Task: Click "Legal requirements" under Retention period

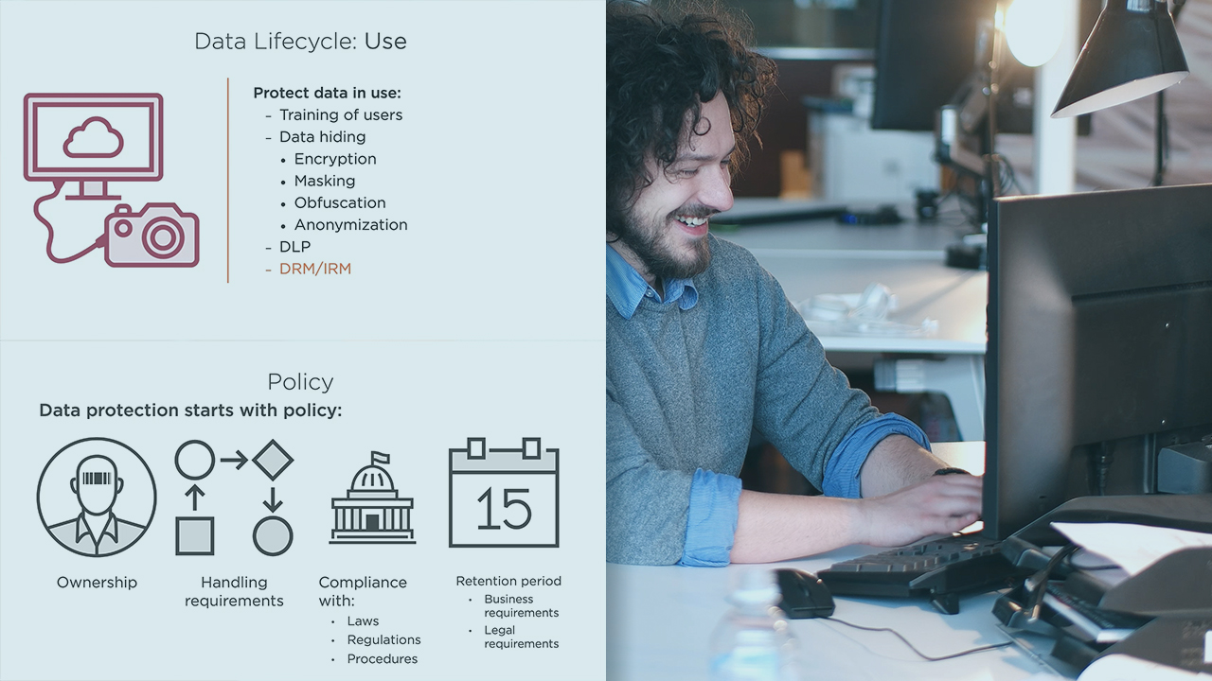Action: (521, 637)
